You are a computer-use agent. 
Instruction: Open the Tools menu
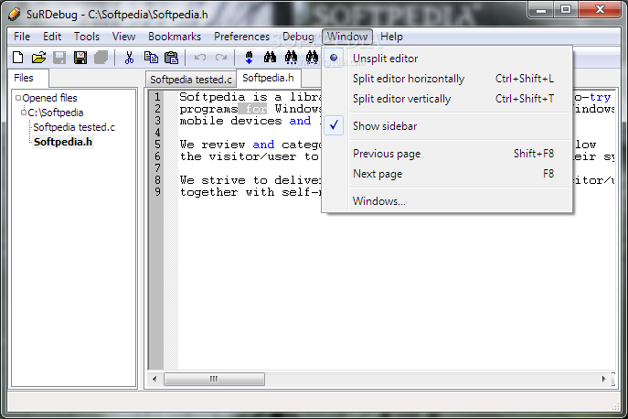click(x=87, y=37)
